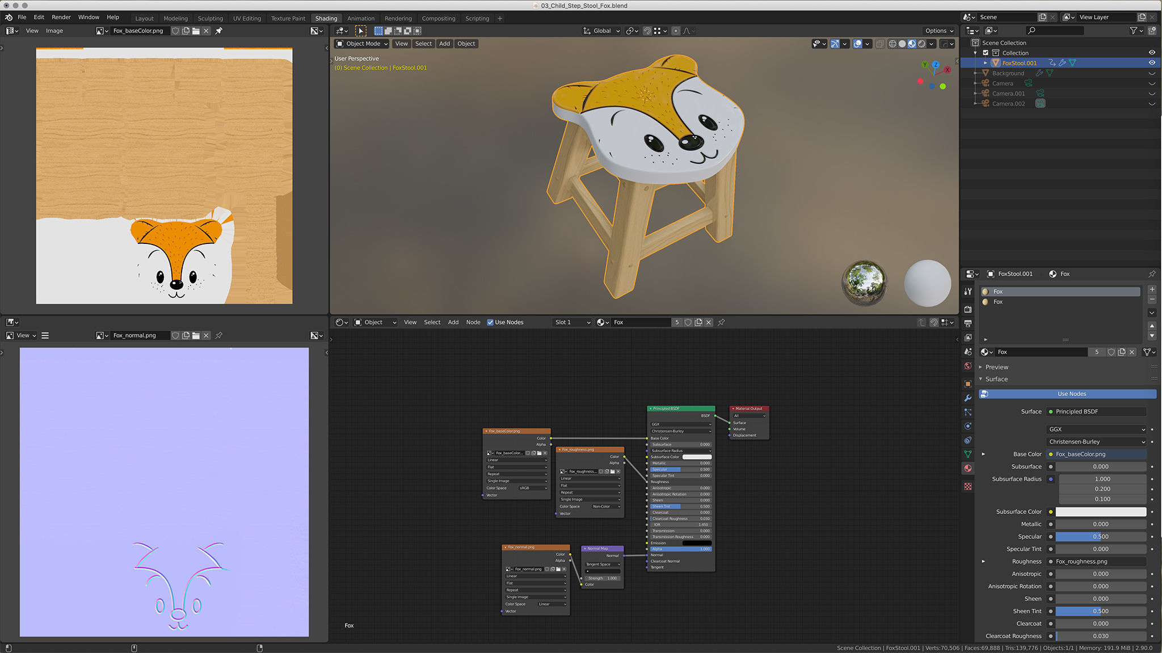Open the Modifier properties wrench icon
1162x653 pixels.
tap(968, 398)
